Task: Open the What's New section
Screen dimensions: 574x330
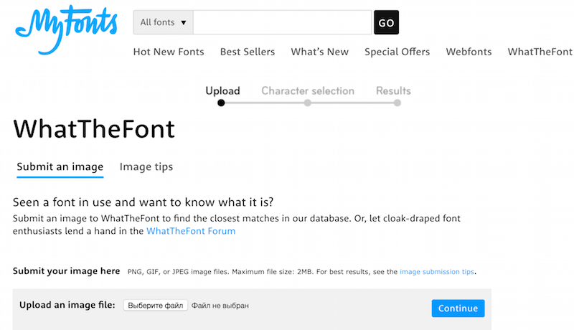Action: [319, 52]
